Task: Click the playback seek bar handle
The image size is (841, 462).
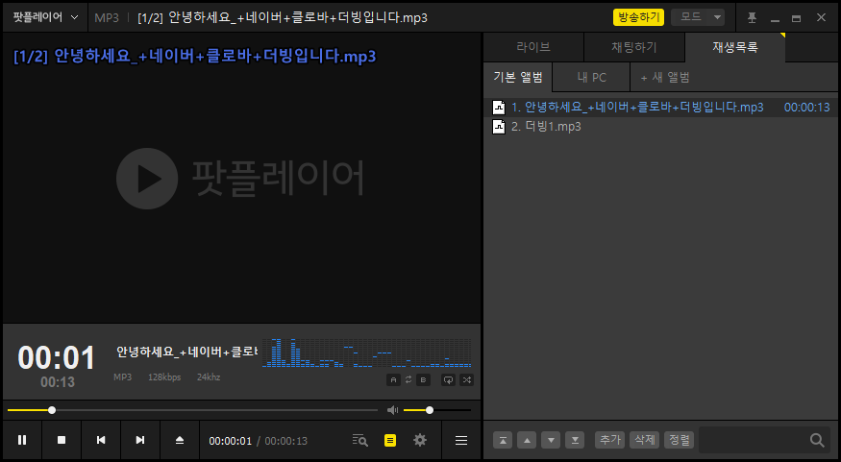Action: click(x=52, y=410)
